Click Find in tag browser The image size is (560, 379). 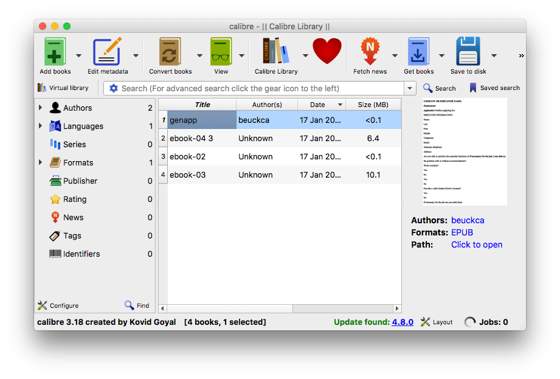(x=137, y=305)
